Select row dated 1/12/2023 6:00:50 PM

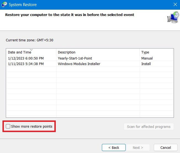click(26, 58)
